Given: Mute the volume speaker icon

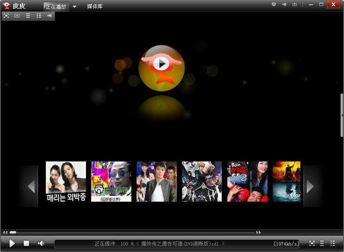Looking at the screenshot, I should click(41, 243).
